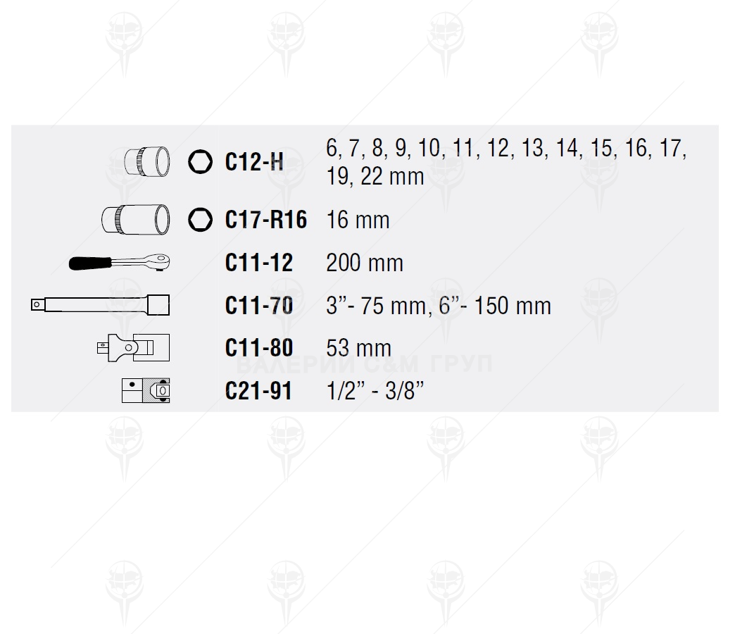This screenshot has width=735, height=634.
Task: Select the C17-R16 product code
Action: point(265,220)
